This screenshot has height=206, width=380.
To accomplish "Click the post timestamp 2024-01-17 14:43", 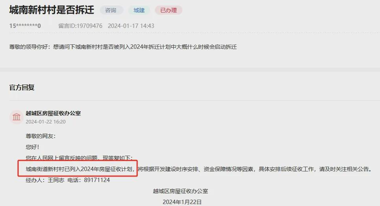I will [x=131, y=26].
